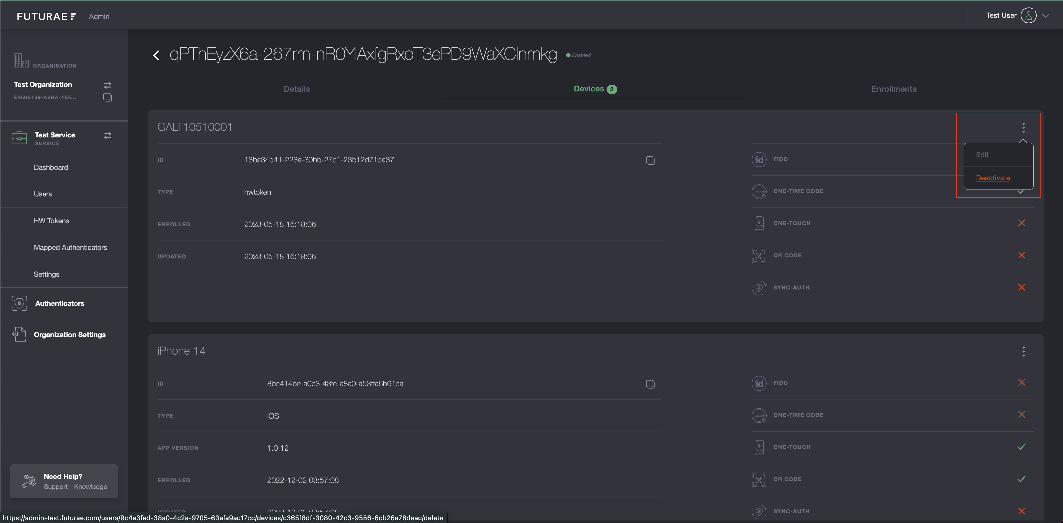
Task: Expand the Test User dropdown chevron
Action: point(1046,16)
